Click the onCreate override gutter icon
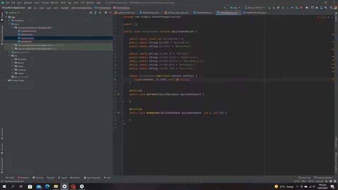This screenshot has width=338, height=190. click(118, 94)
